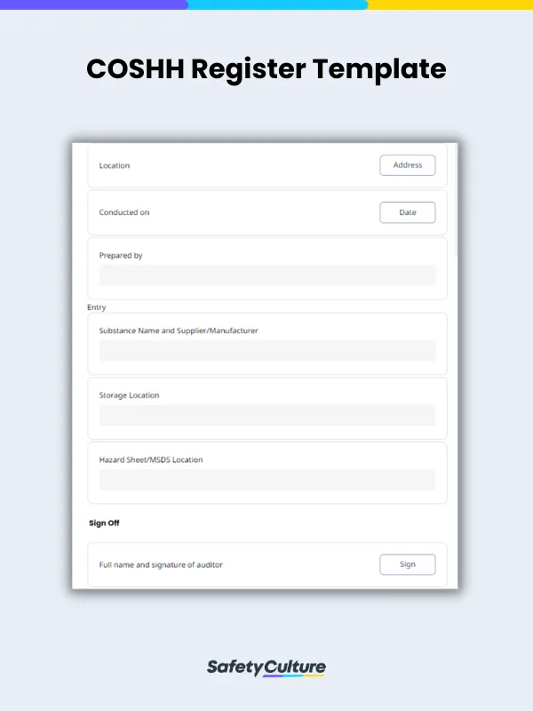Open the Date picker for Conducted on

click(x=408, y=212)
